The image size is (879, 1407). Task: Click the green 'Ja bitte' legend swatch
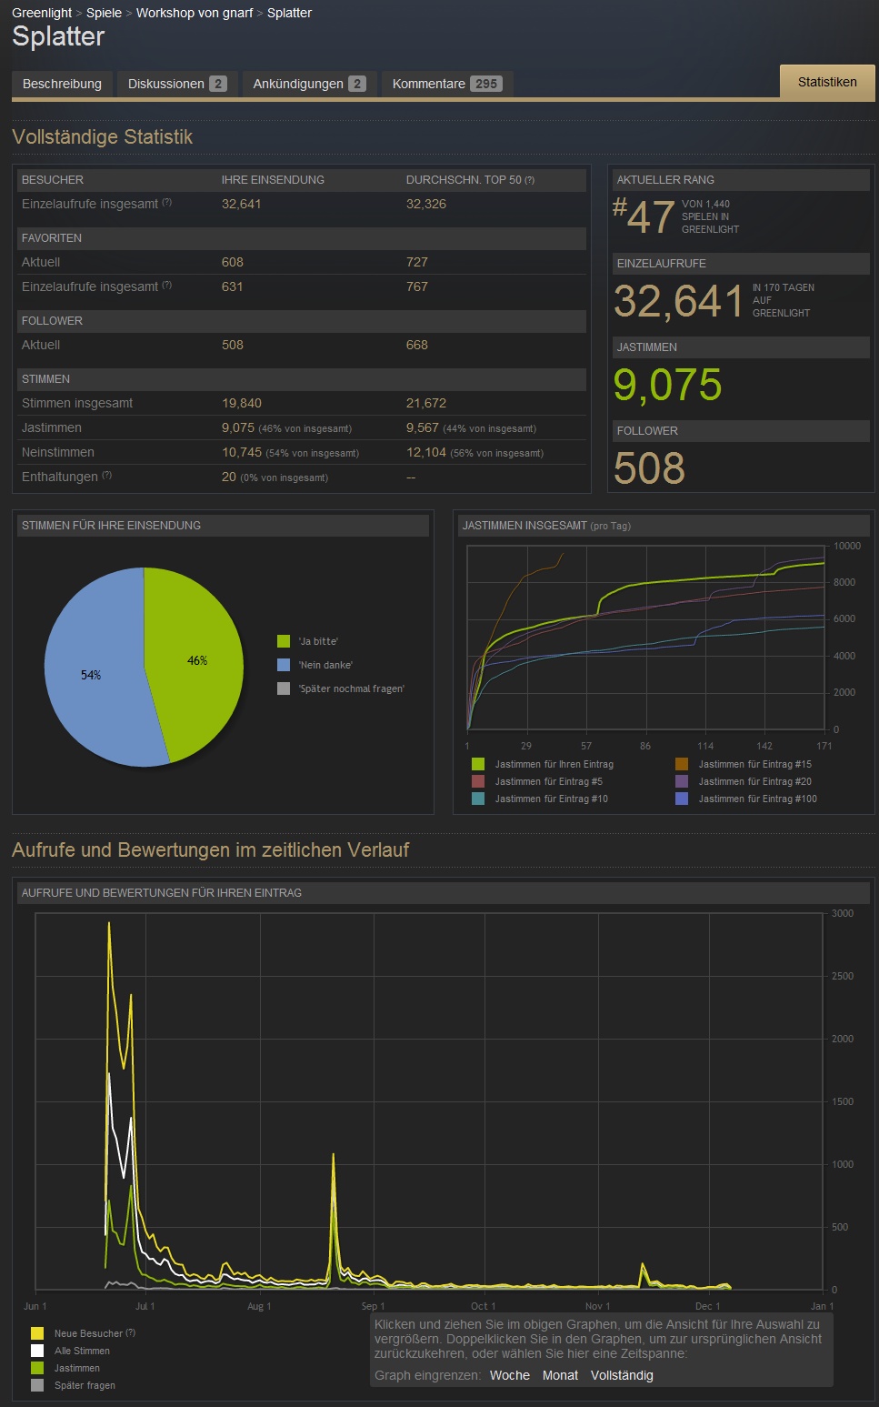pyautogui.click(x=284, y=641)
